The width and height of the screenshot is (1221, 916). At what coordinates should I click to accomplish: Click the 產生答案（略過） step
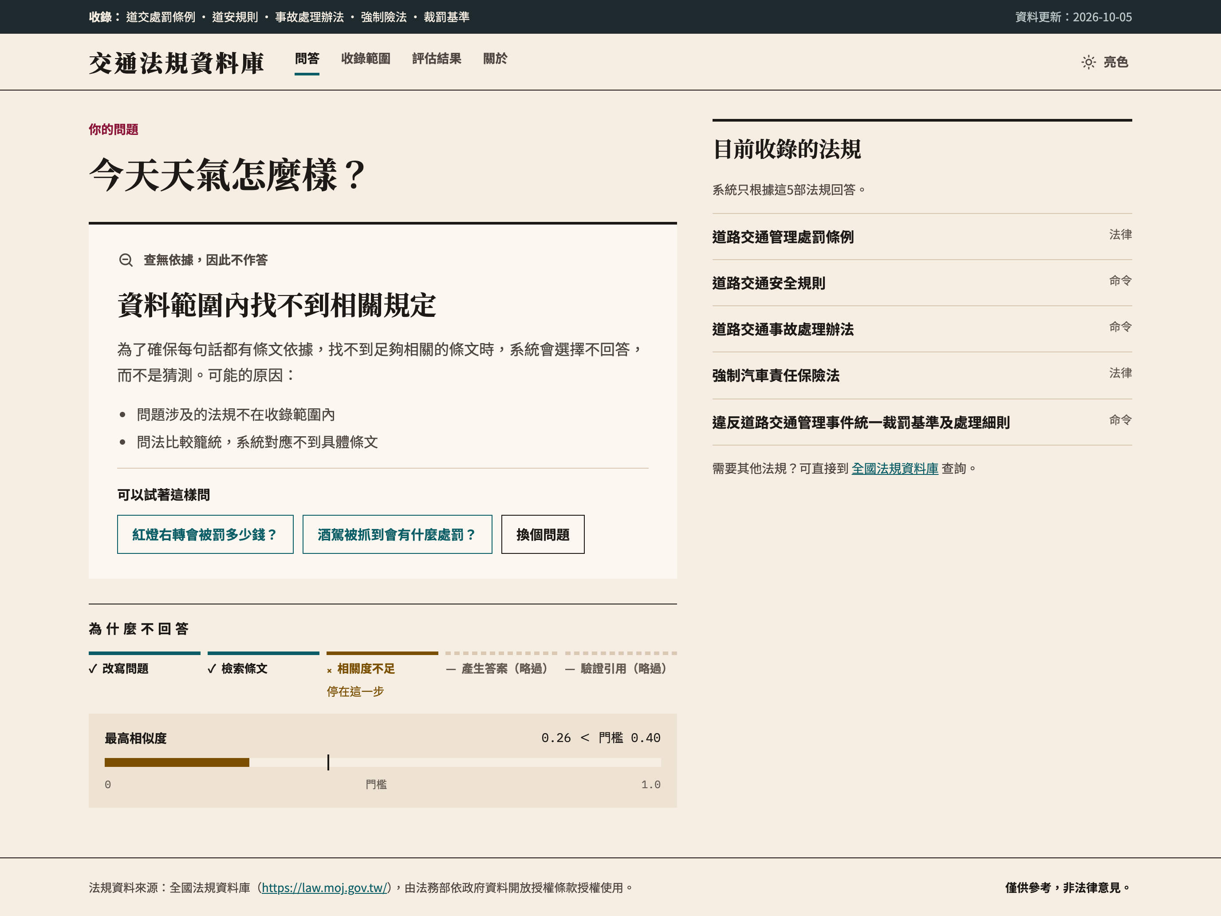(501, 664)
